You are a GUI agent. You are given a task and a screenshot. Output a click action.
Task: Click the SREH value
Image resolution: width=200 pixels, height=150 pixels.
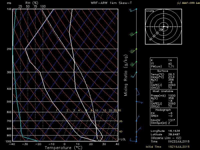(x=170, y=116)
